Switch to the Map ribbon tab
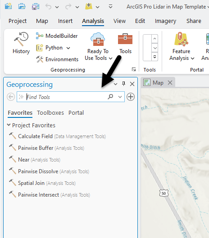This screenshot has width=209, height=238. 42,21
